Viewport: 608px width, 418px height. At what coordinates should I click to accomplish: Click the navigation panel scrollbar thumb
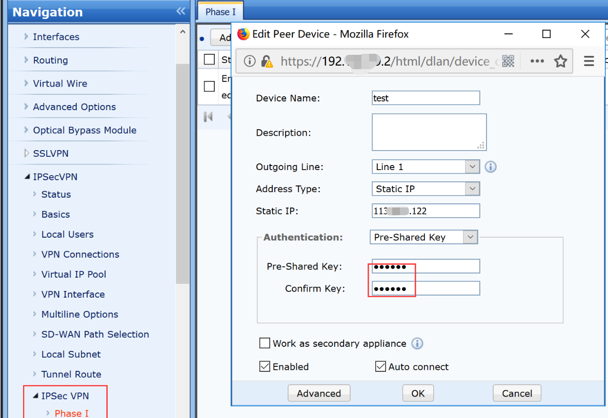182,174
